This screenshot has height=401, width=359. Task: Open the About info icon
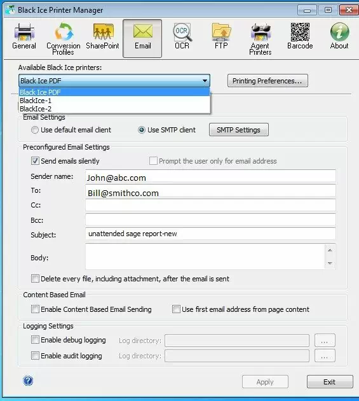pos(339,32)
